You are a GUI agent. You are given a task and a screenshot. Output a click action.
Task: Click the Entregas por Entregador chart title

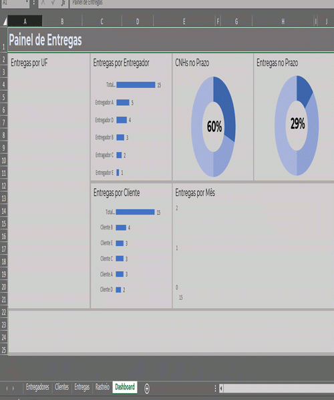tap(121, 63)
